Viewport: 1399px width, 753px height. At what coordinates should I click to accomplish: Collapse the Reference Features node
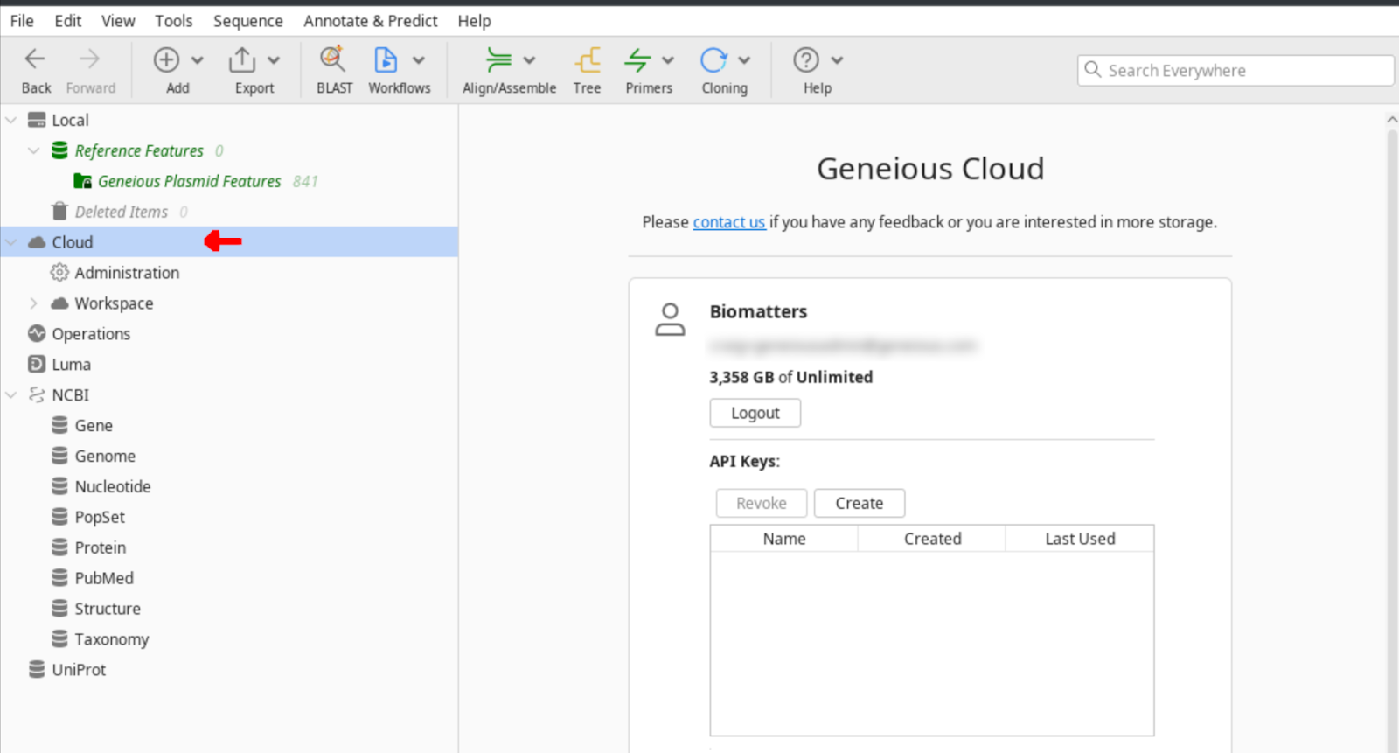point(34,150)
